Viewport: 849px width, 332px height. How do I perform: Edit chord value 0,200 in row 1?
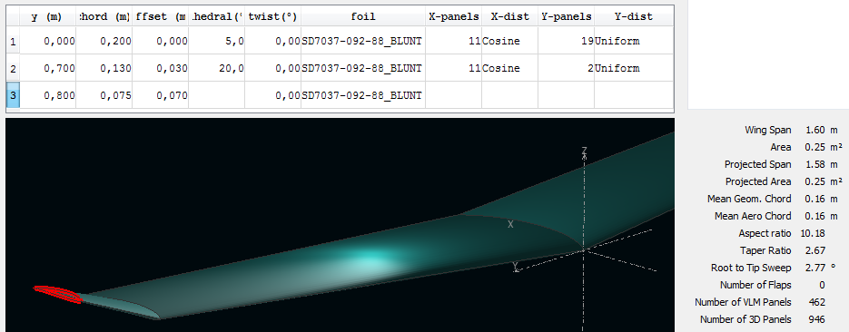tap(104, 41)
